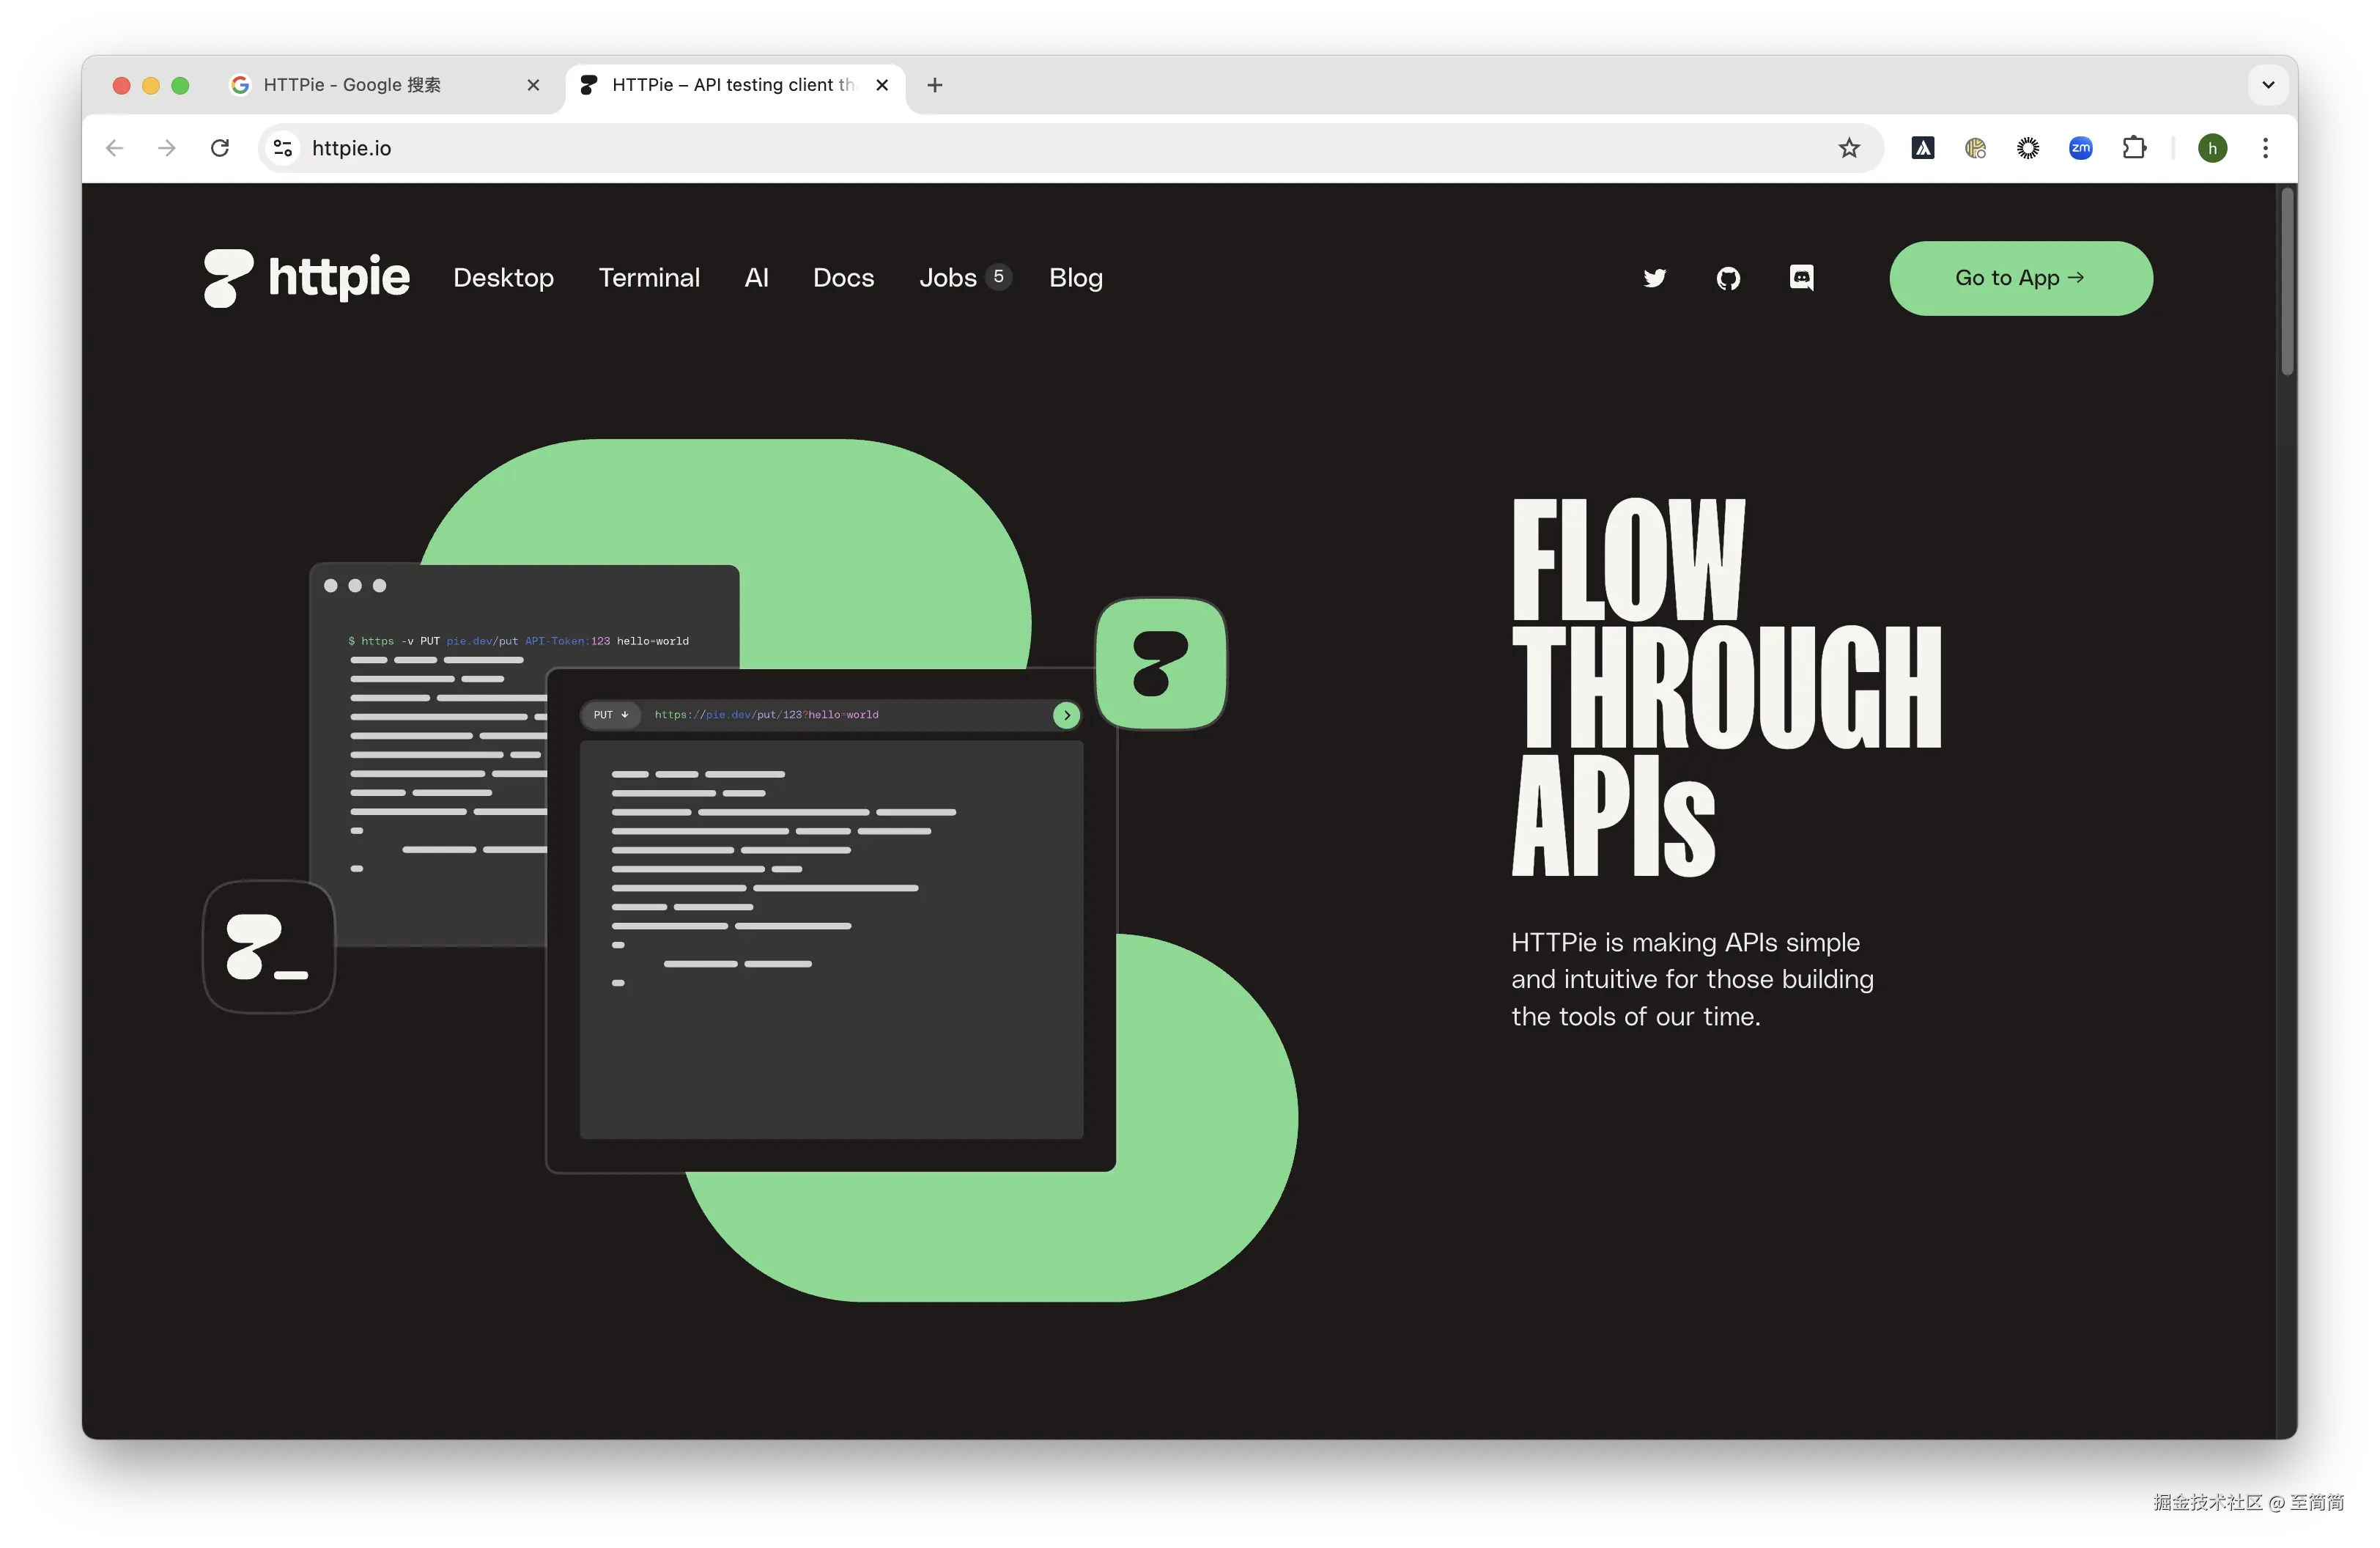
Task: Open the PUT method dropdown in illustration
Action: [610, 715]
